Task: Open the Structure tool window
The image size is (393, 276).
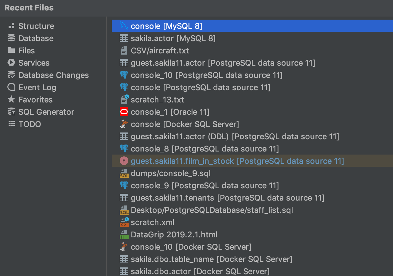Action: pyautogui.click(x=36, y=26)
